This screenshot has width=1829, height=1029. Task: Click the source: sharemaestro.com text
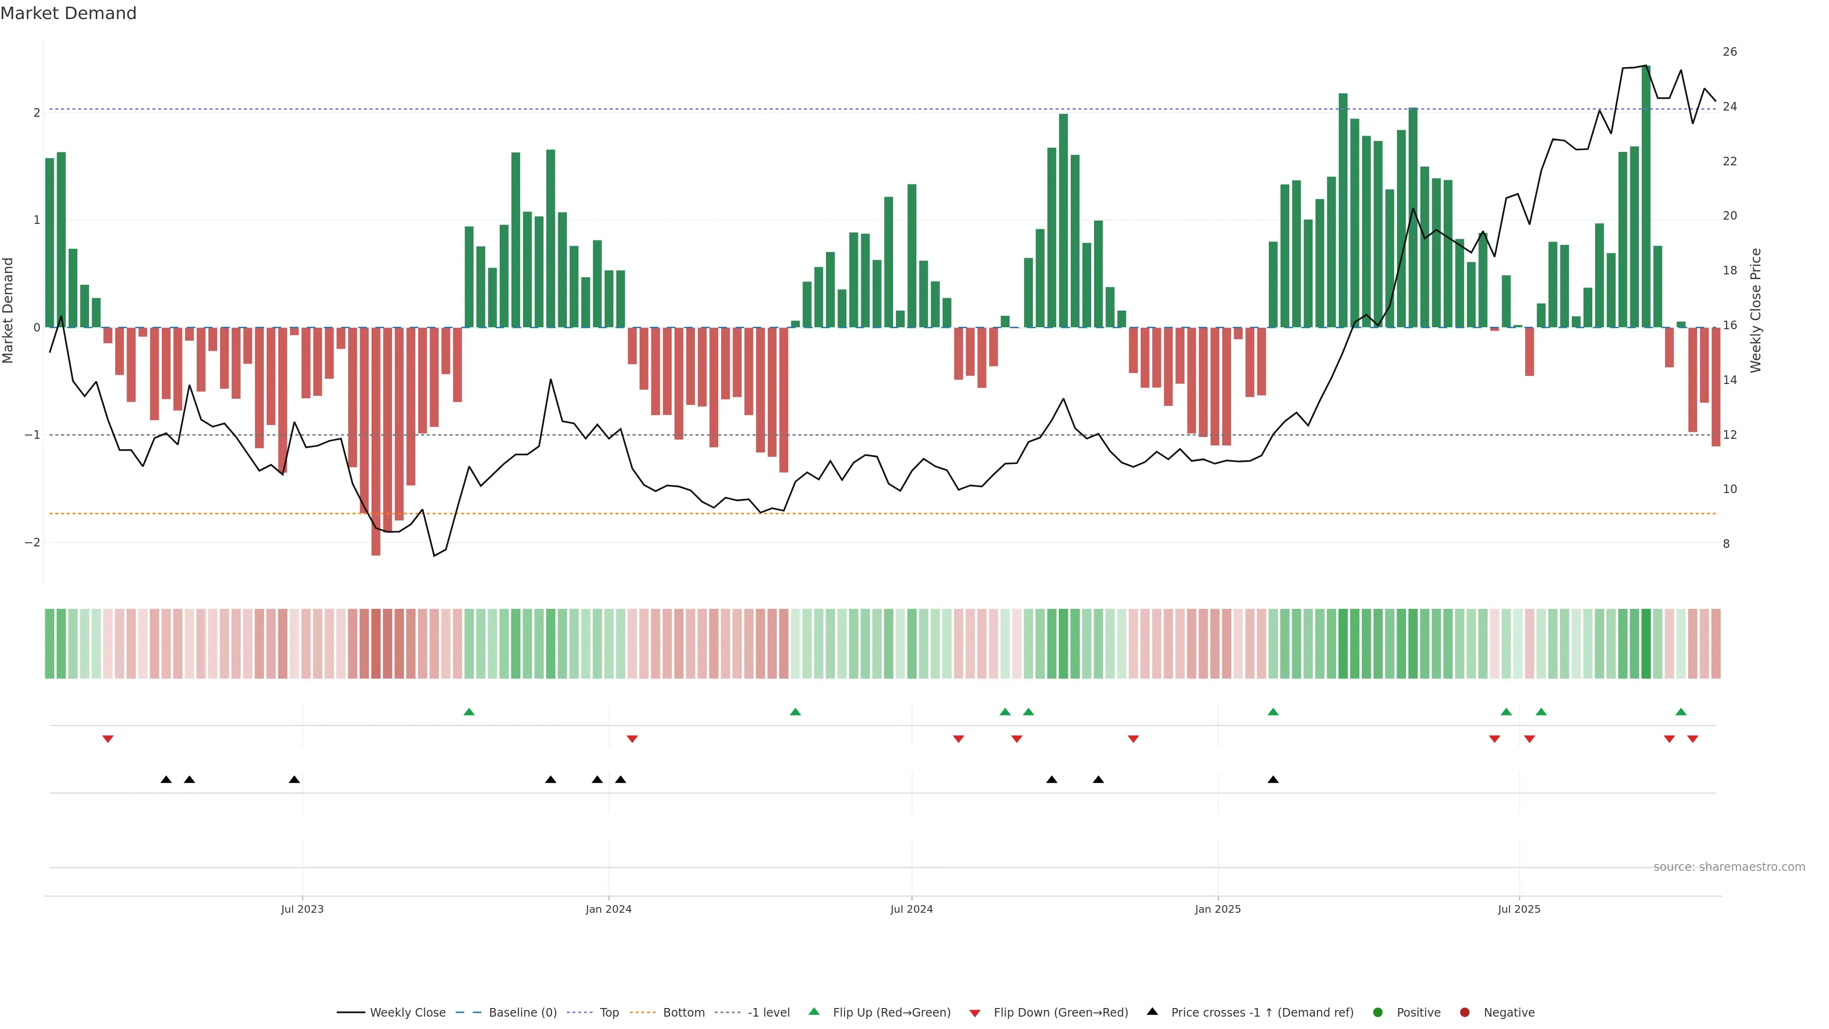coord(1729,867)
